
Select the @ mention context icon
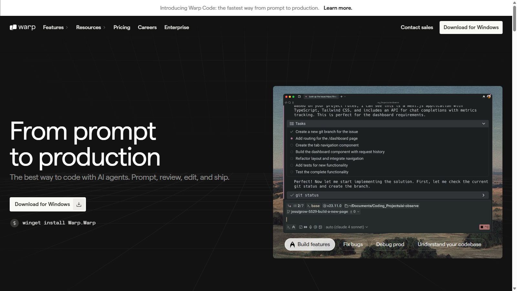(315, 227)
